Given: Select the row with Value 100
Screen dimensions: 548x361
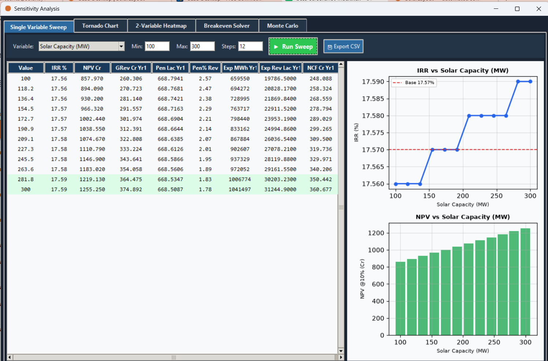Looking at the screenshot, I should (x=172, y=78).
